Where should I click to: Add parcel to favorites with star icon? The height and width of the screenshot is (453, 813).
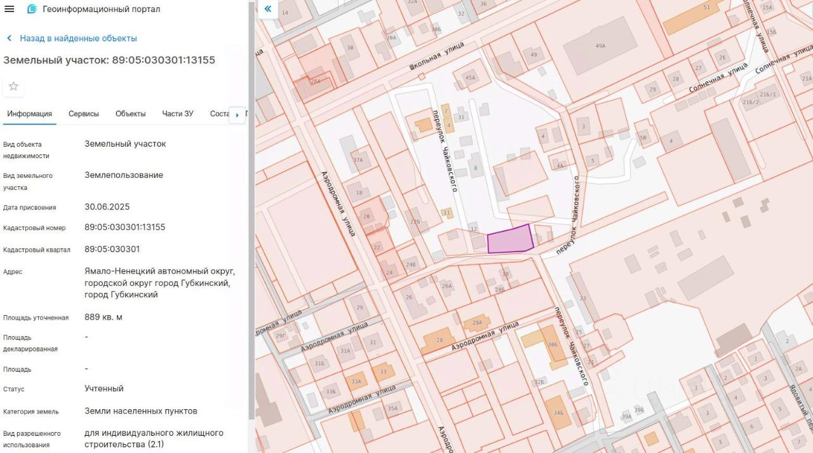pyautogui.click(x=13, y=86)
